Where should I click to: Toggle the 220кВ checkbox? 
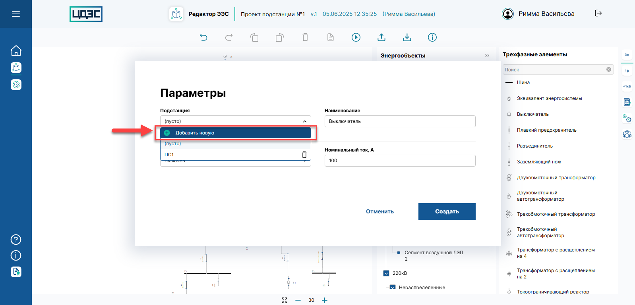pos(386,273)
